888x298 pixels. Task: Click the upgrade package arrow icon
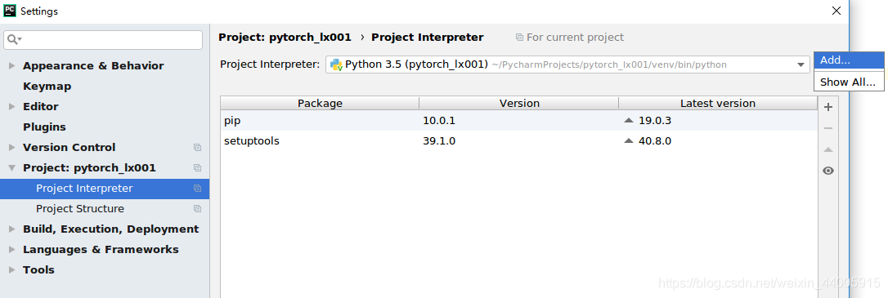(828, 149)
